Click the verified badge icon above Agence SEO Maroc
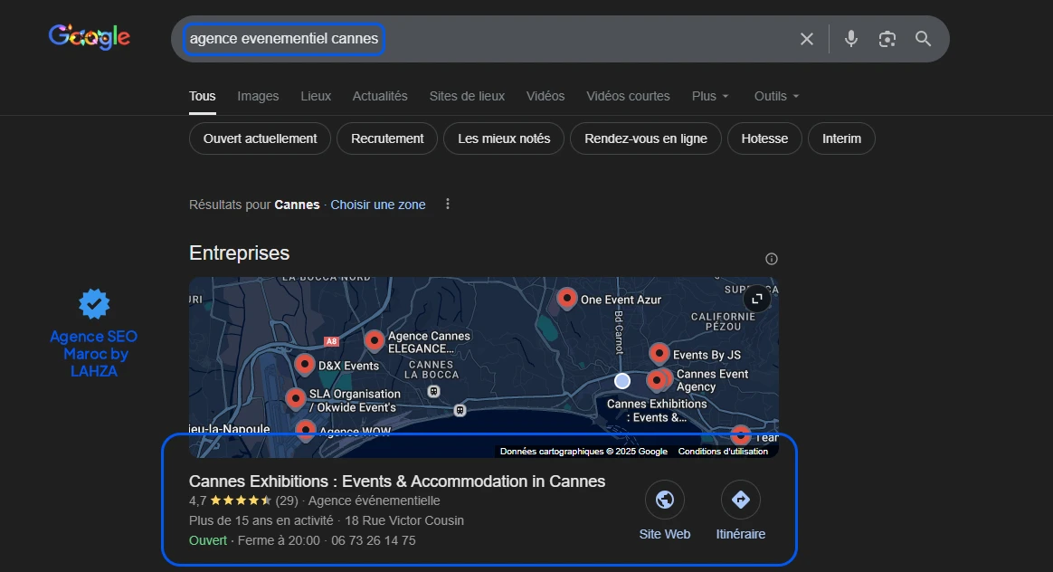Image resolution: width=1053 pixels, height=572 pixels. coord(94,304)
